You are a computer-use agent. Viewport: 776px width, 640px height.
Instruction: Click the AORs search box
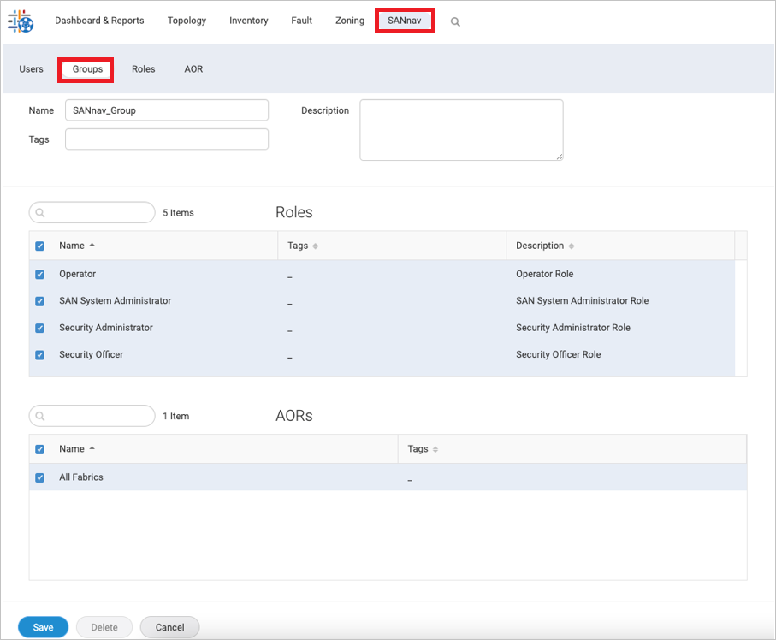(x=92, y=417)
